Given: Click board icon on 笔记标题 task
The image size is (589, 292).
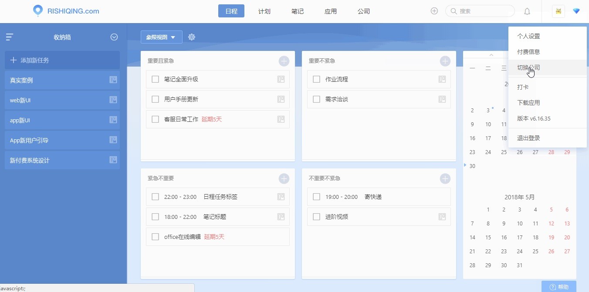Looking at the screenshot, I should [281, 217].
